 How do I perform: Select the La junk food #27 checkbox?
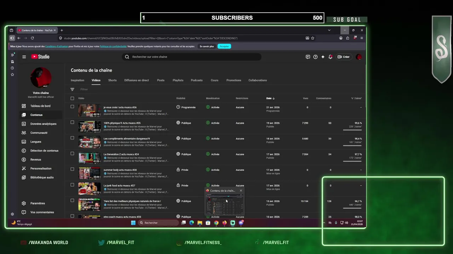point(72,185)
